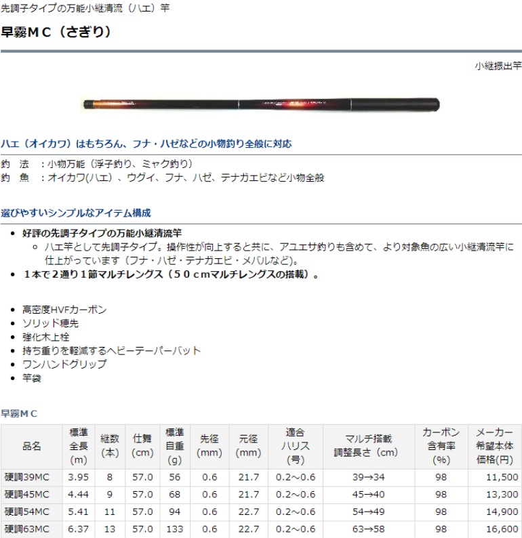The image size is (522, 538).
Task: Click table header 品名
Action: tap(32, 446)
